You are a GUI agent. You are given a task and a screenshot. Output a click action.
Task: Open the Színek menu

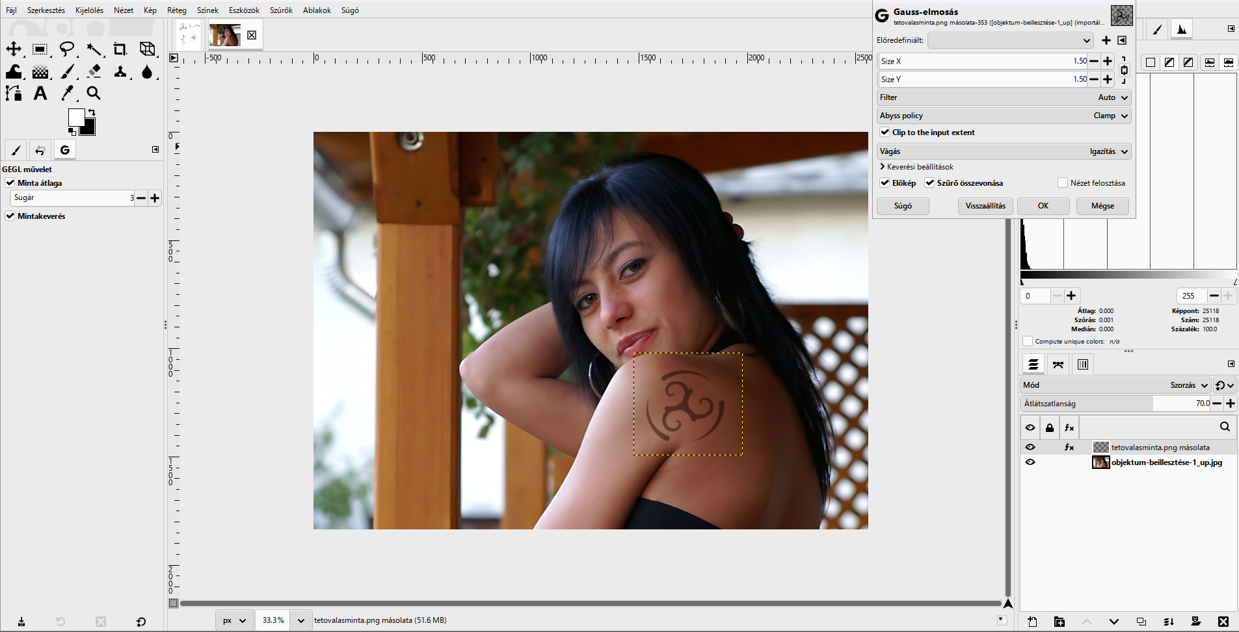[207, 10]
